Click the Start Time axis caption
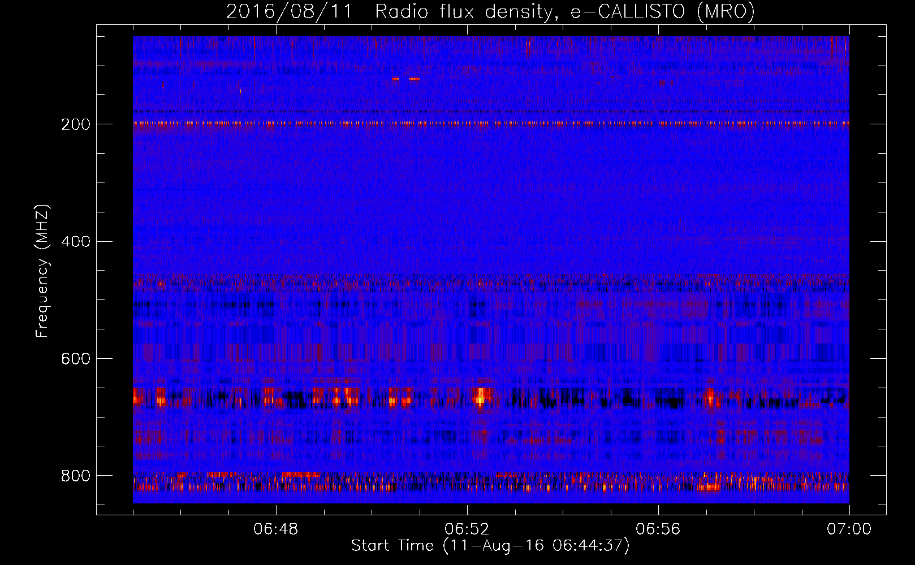The width and height of the screenshot is (915, 565). [x=490, y=546]
